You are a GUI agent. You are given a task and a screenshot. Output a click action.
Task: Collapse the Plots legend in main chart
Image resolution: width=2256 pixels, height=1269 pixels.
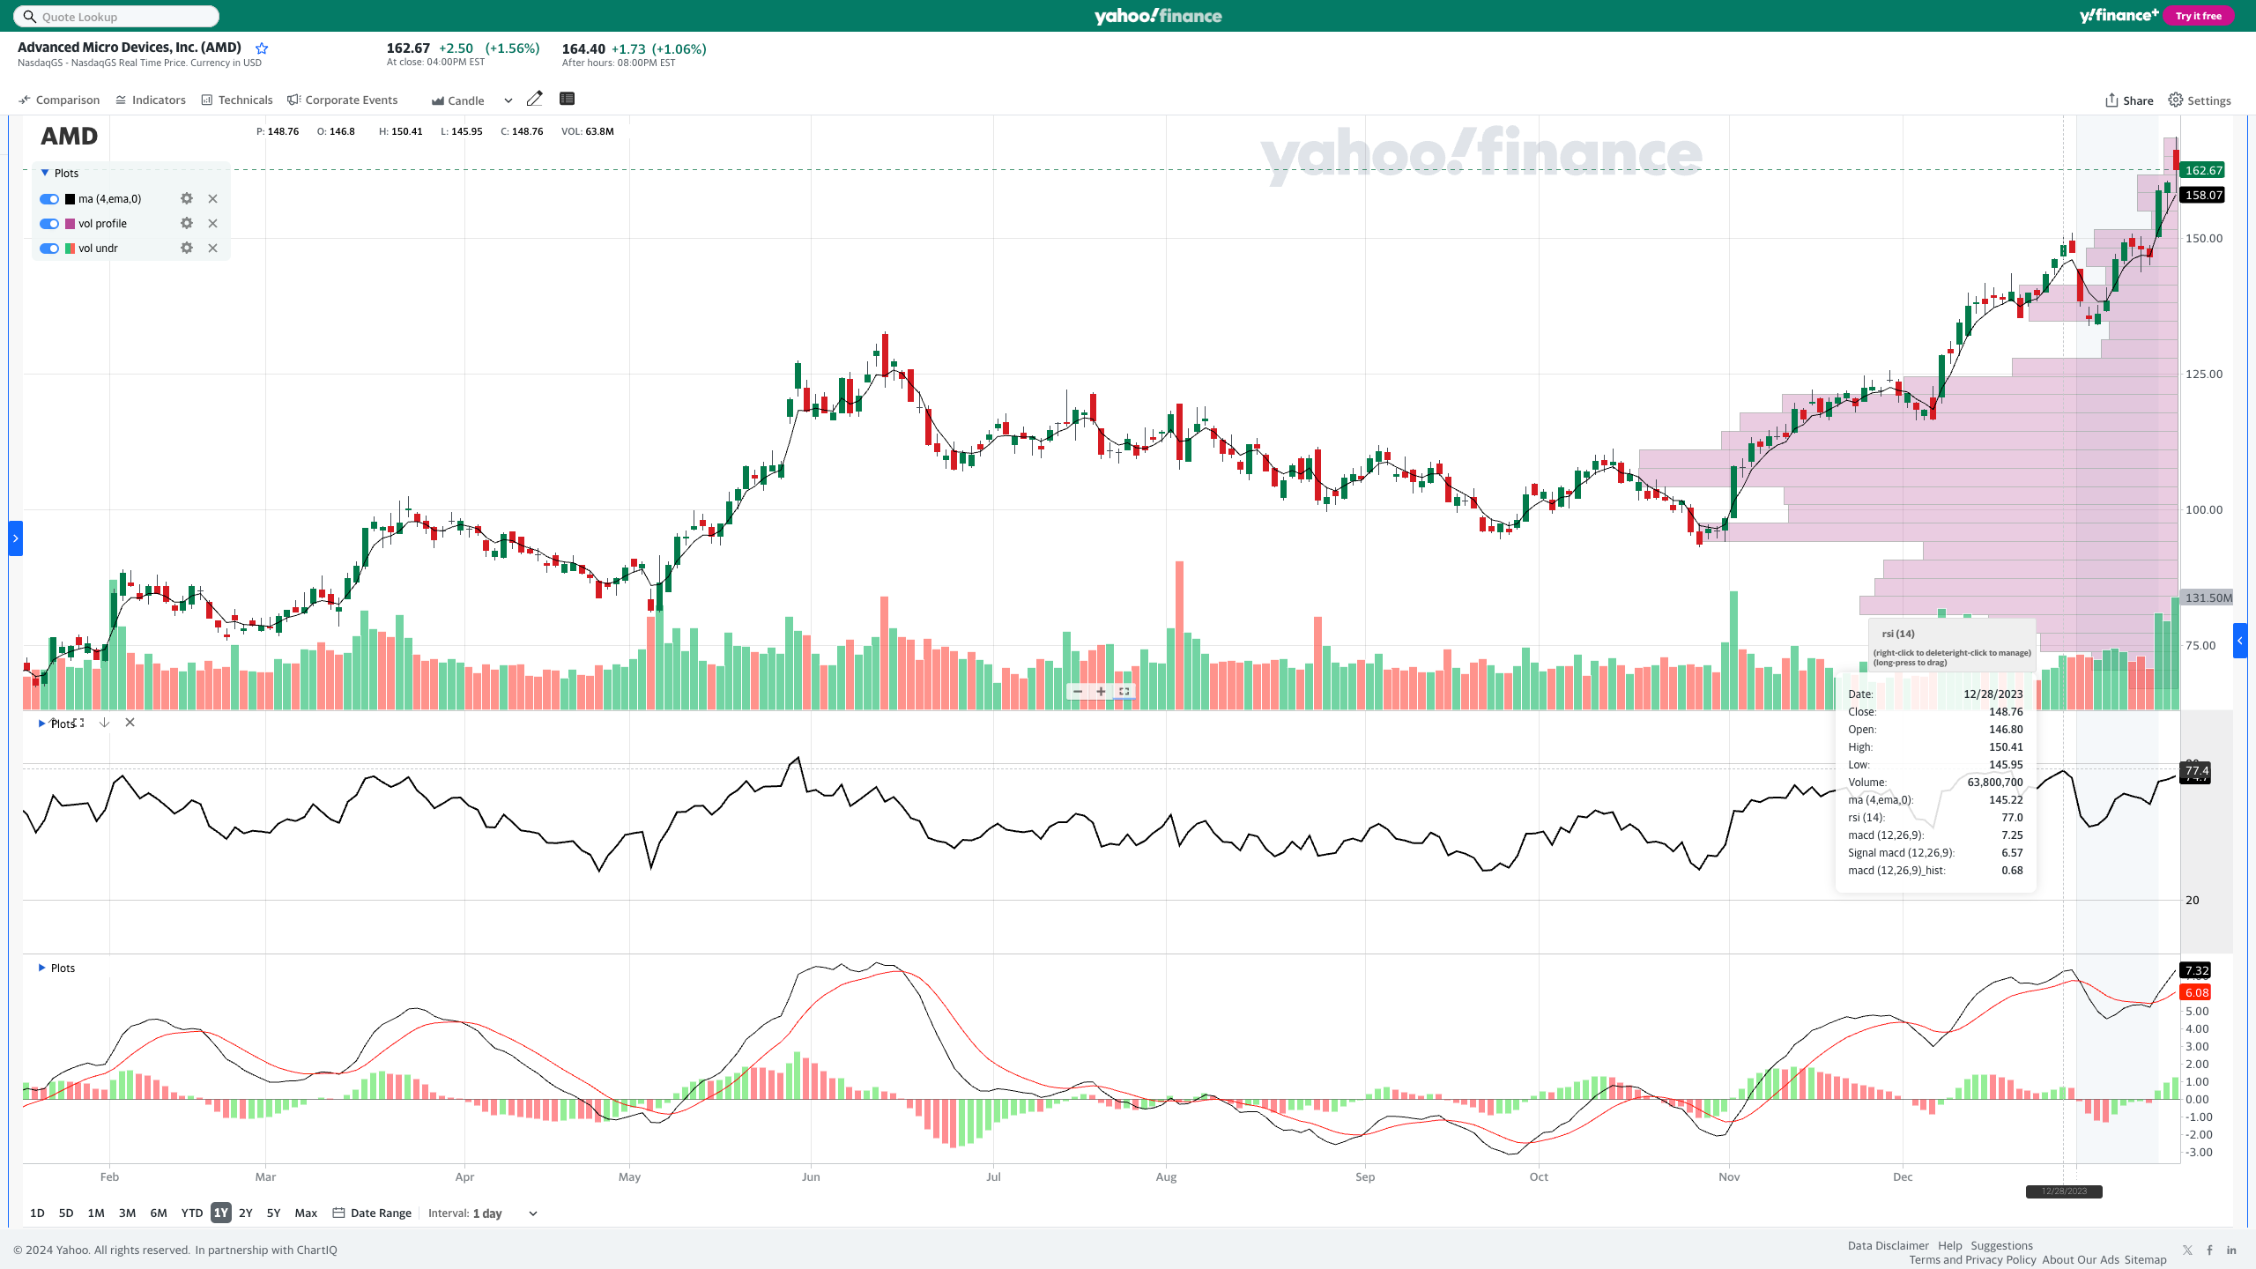click(x=45, y=173)
